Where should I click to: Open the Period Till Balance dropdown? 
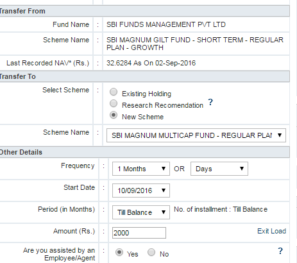[141, 212]
